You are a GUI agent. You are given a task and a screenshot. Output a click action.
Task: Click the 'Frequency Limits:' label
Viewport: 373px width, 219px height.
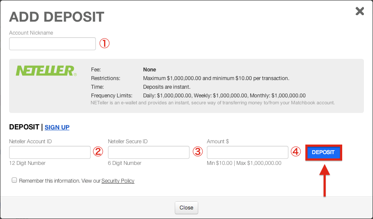tap(111, 96)
